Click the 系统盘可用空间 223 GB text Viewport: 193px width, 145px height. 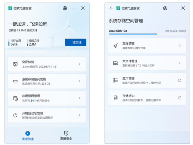click(x=36, y=84)
